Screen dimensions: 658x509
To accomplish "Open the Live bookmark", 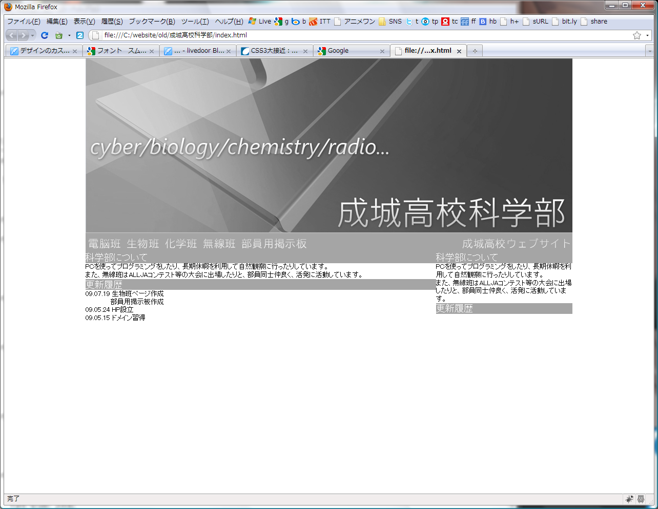I will click(x=260, y=22).
